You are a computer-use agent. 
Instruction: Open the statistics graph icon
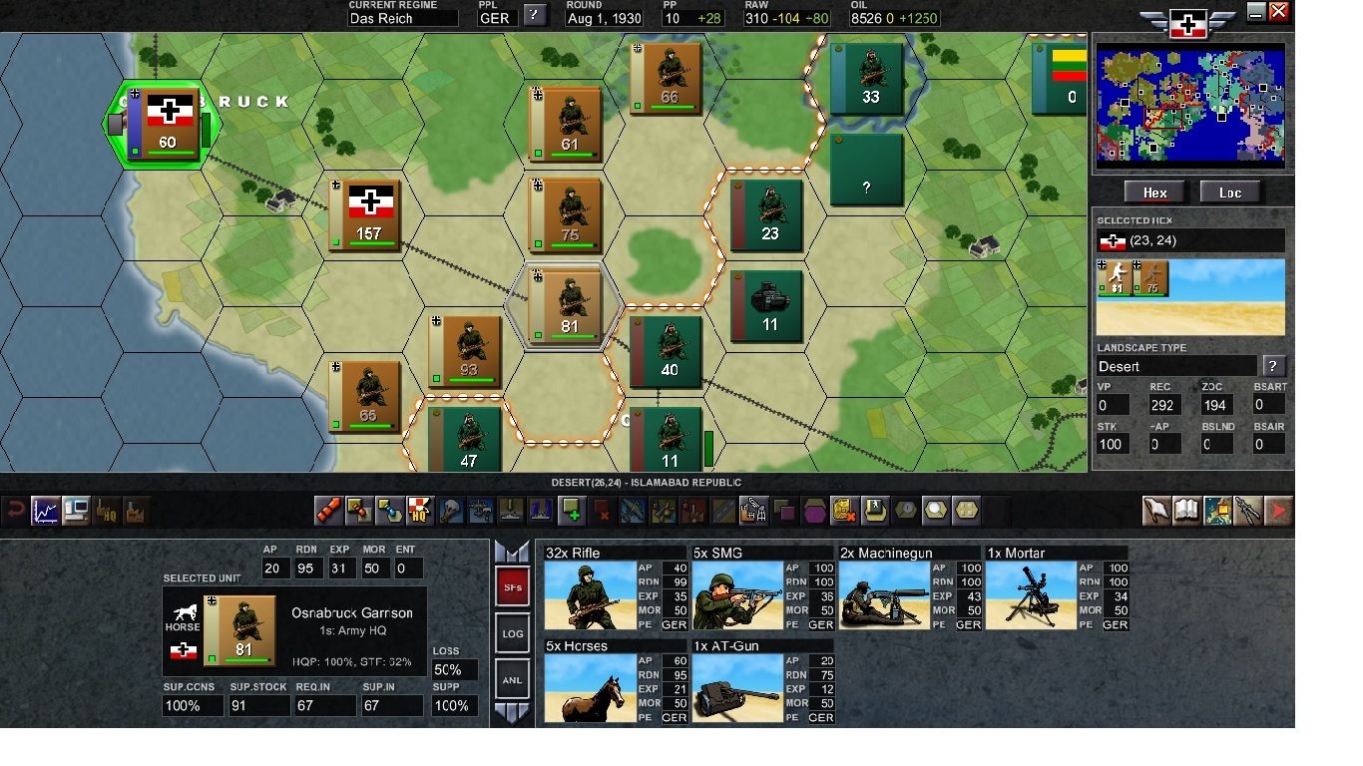[45, 511]
